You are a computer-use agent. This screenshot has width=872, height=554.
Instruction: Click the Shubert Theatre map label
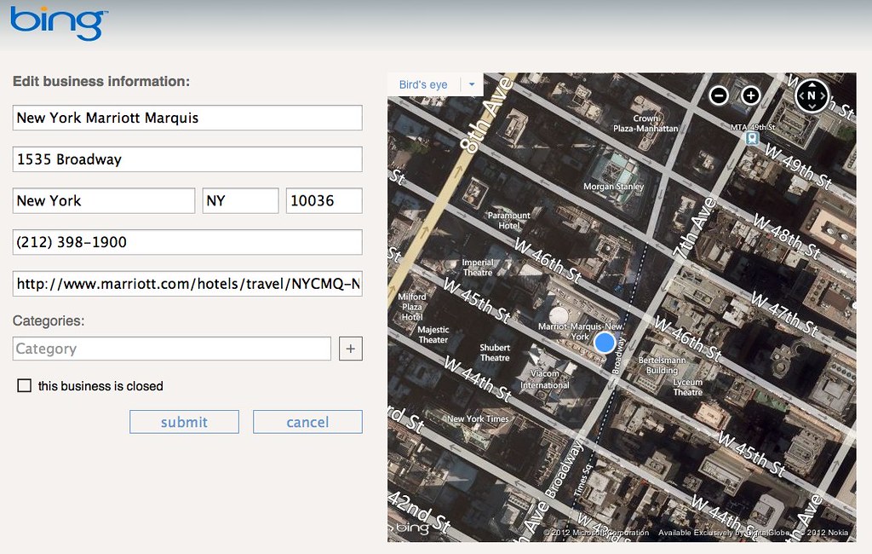click(x=495, y=353)
